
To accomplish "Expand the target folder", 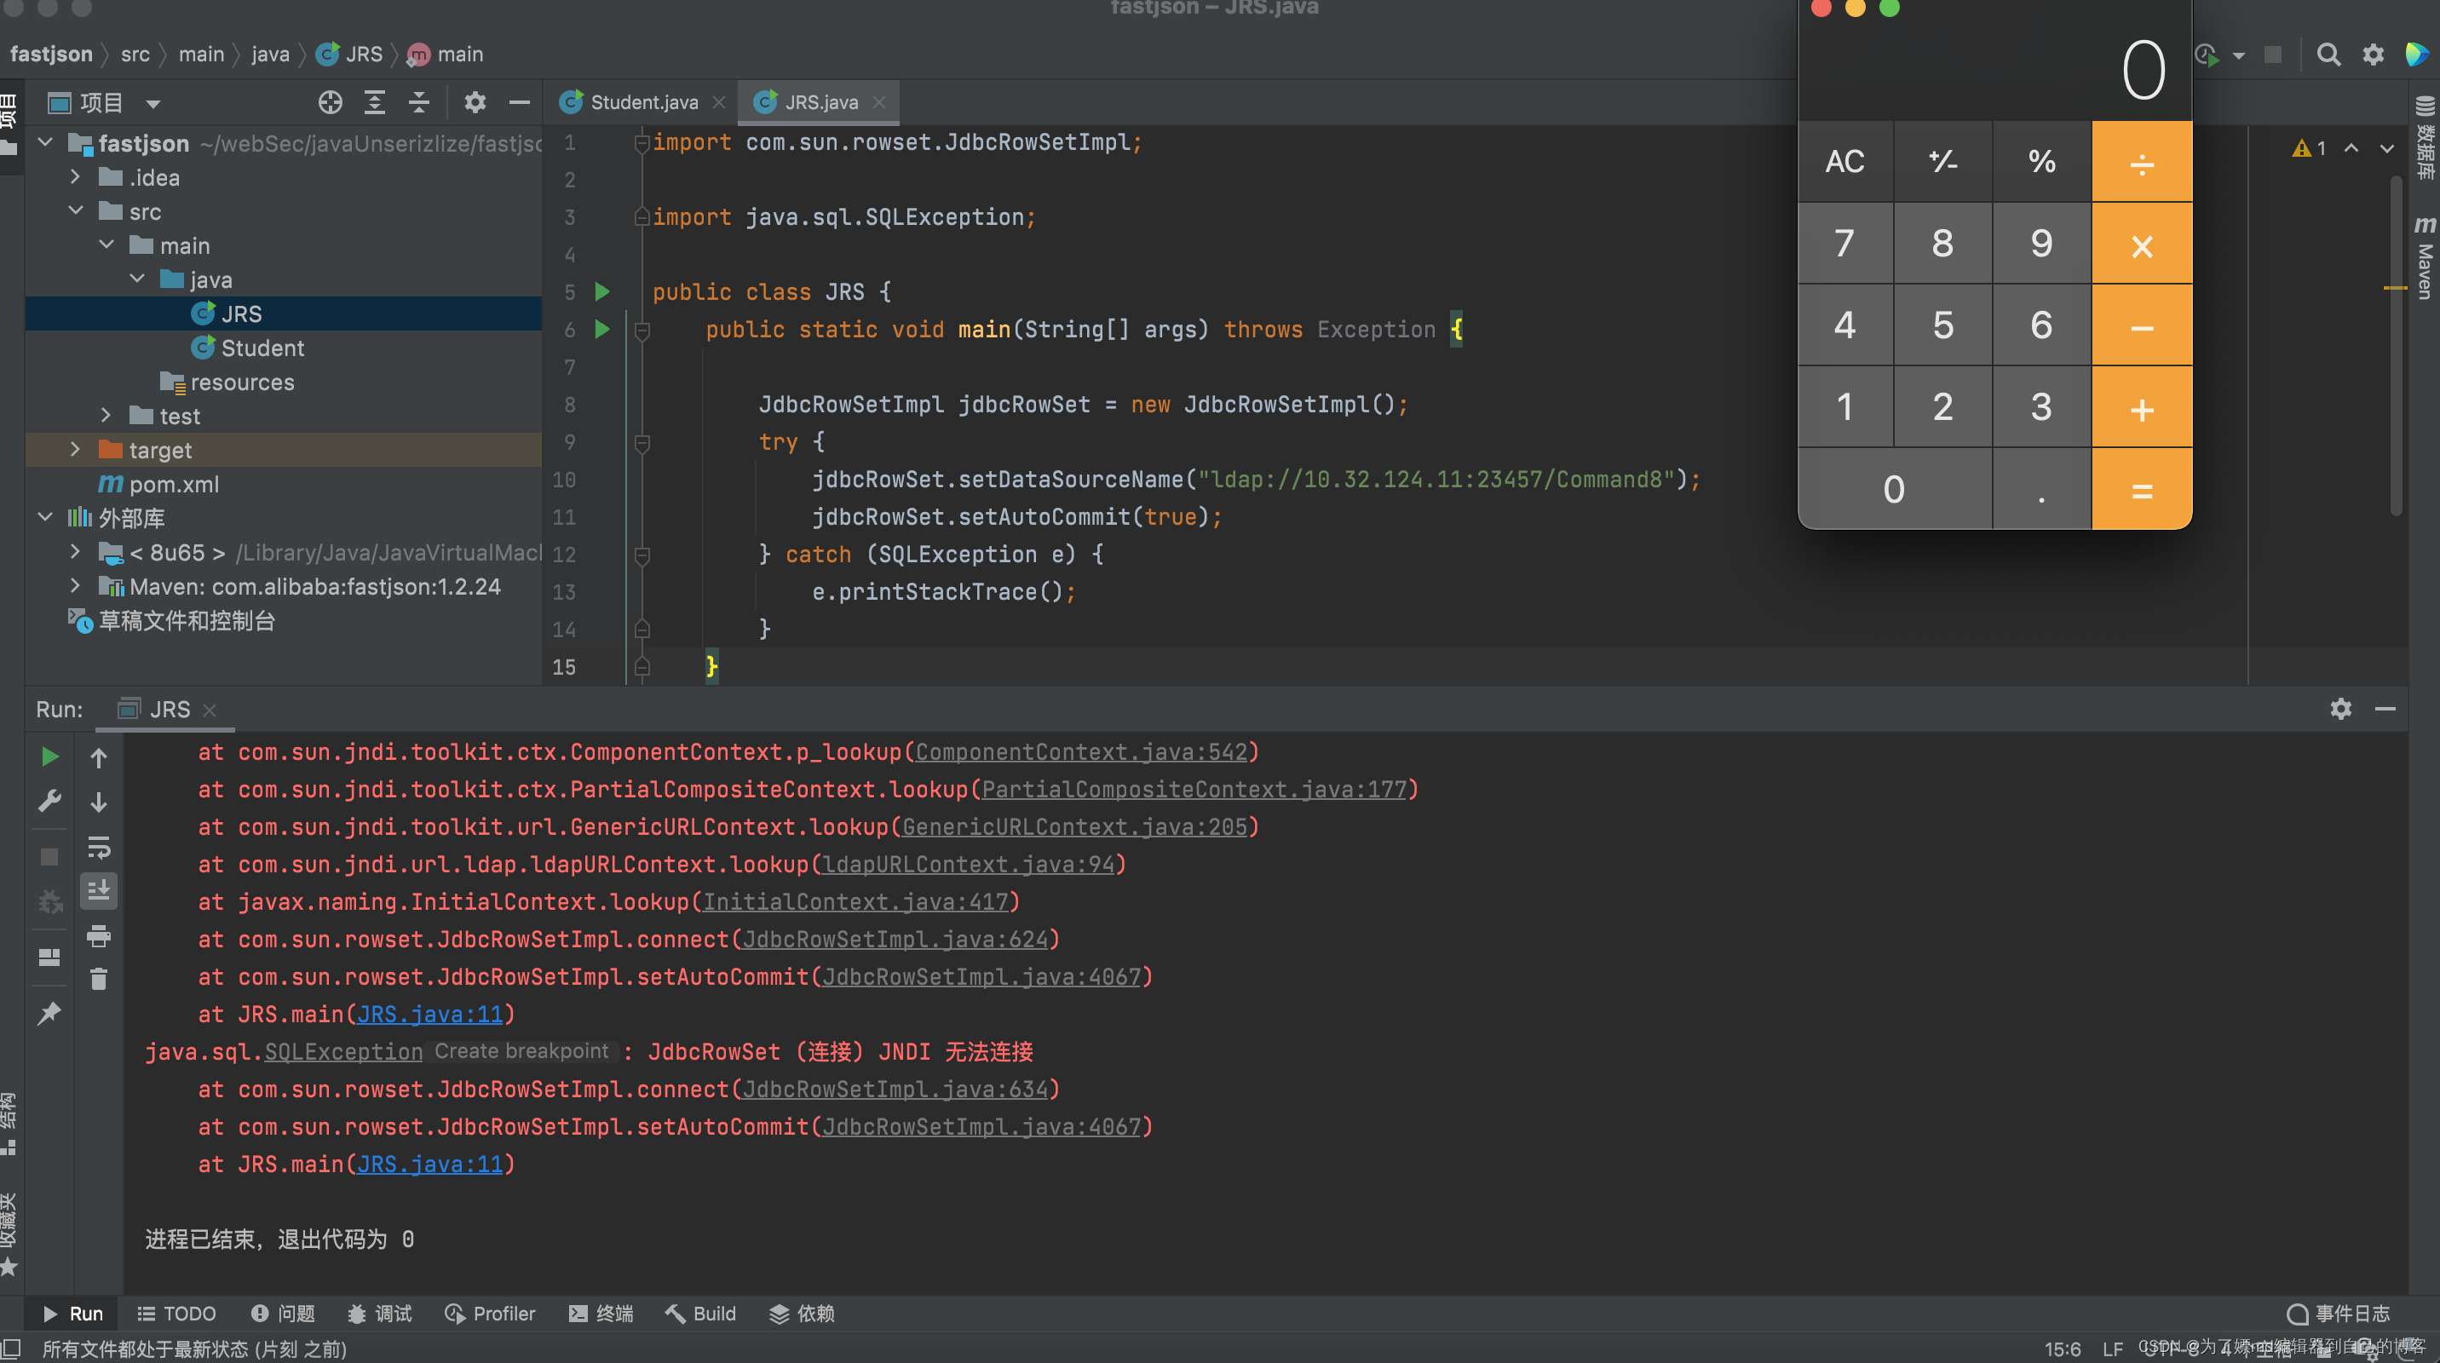I will (76, 450).
